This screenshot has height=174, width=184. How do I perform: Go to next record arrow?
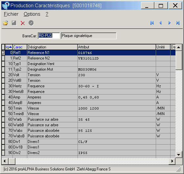click(x=169, y=23)
